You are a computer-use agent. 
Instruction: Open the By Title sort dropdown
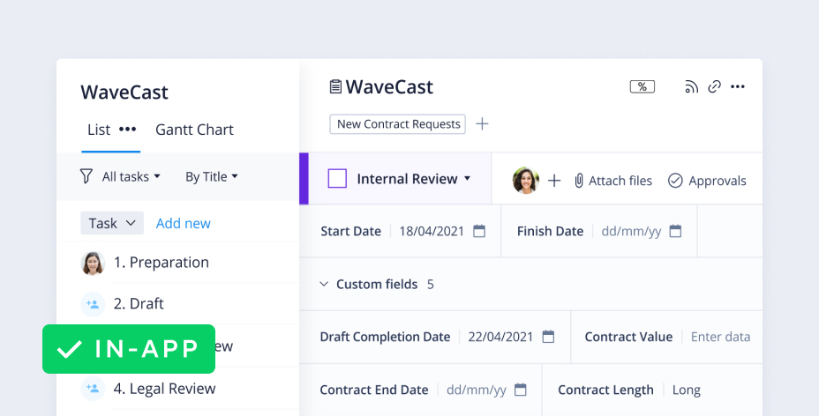click(x=212, y=176)
